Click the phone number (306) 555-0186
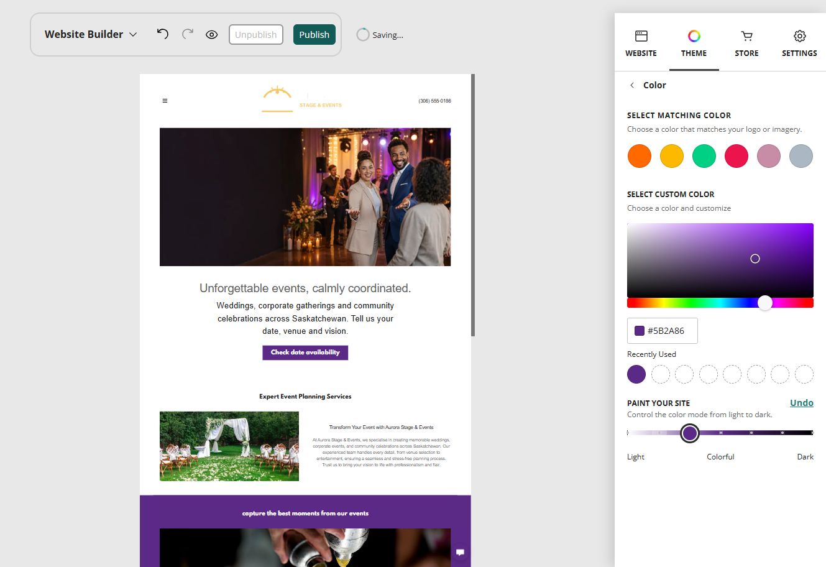Viewport: 826px width, 567px height. [x=435, y=101]
